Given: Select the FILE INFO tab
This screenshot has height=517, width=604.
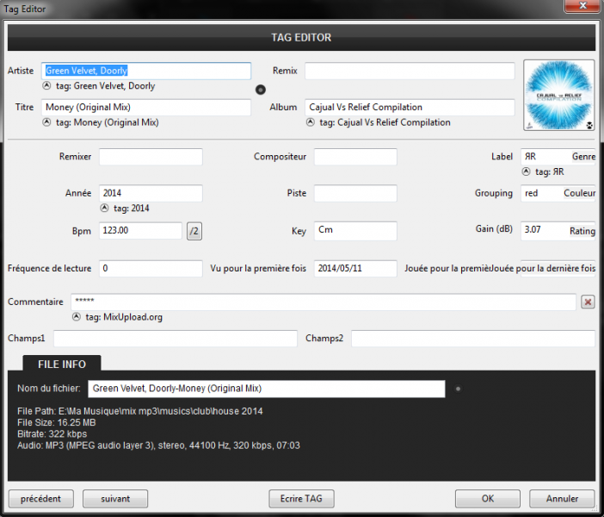Looking at the screenshot, I should 61,364.
